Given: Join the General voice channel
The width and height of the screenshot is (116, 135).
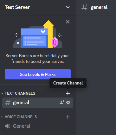Looking at the screenshot, I should coord(38,126).
